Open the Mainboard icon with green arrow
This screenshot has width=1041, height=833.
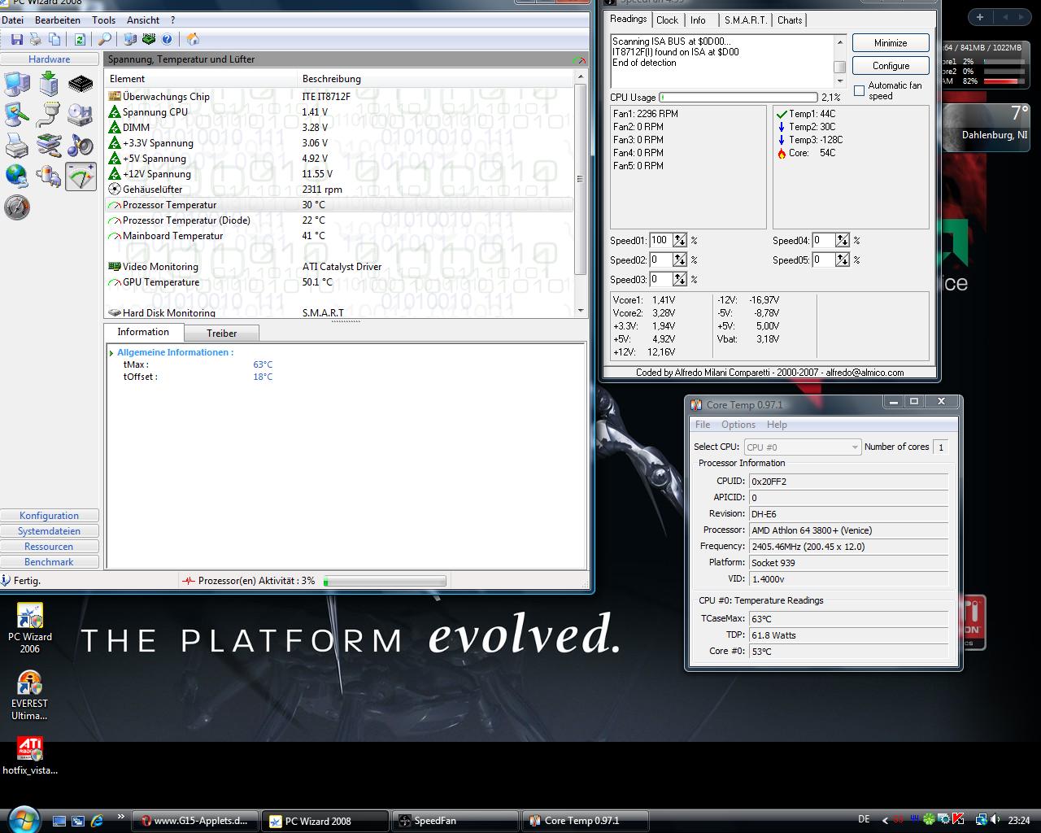pos(49,84)
